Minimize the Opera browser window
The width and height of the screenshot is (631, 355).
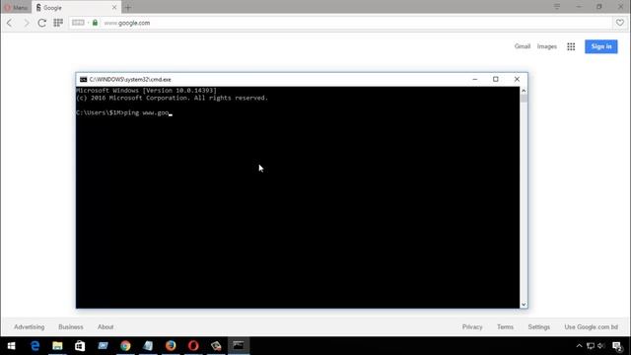tap(579, 7)
